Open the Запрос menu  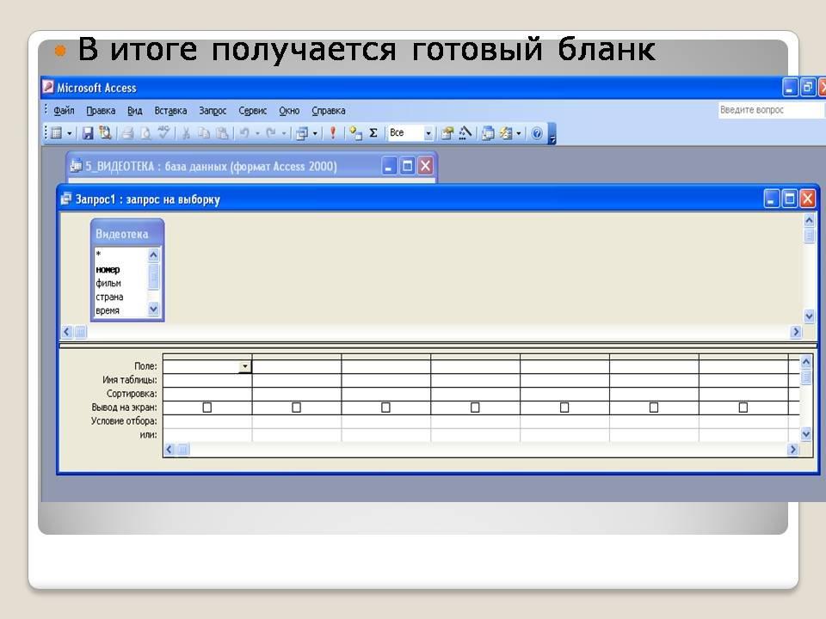pos(213,111)
